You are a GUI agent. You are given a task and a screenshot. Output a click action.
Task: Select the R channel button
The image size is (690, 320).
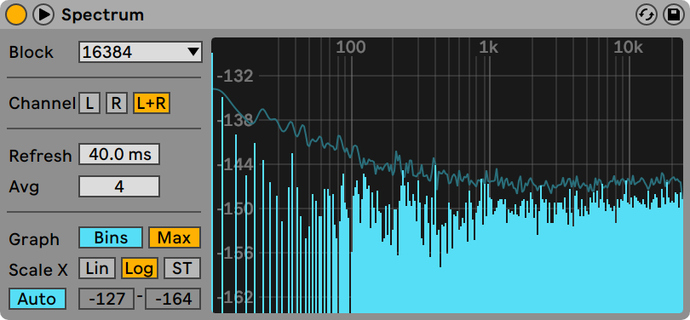coord(116,103)
